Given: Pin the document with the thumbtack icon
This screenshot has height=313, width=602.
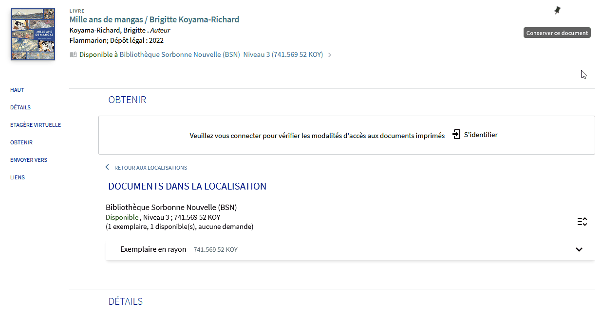Looking at the screenshot, I should coord(557,10).
